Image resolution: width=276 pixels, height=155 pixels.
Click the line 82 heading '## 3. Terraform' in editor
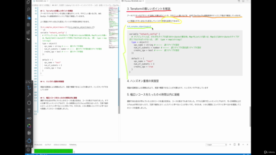56,11
